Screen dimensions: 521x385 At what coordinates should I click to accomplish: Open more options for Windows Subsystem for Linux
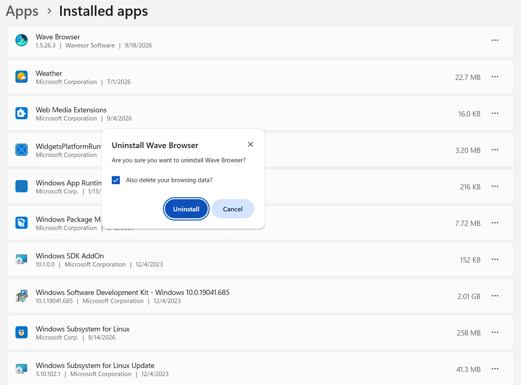point(495,332)
